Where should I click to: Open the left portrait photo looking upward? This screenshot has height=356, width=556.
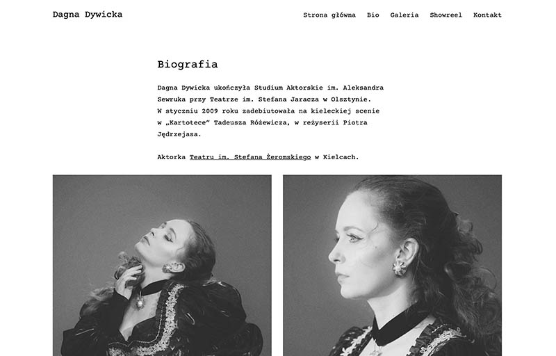point(162,265)
